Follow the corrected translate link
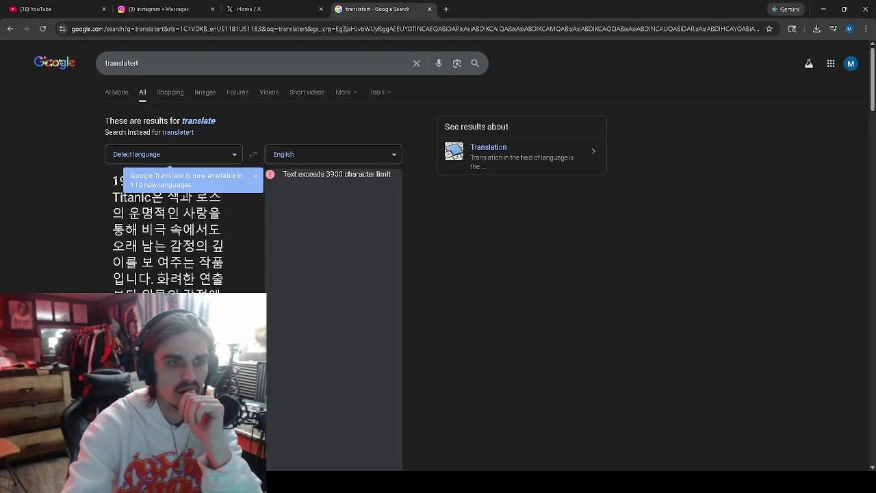Image resolution: width=876 pixels, height=493 pixels. [x=198, y=121]
